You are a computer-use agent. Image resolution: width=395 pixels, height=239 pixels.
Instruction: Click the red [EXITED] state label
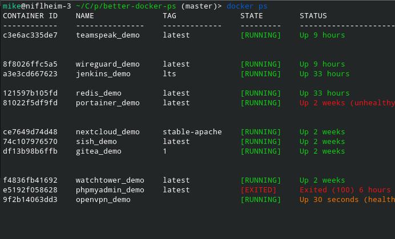pyautogui.click(x=259, y=190)
